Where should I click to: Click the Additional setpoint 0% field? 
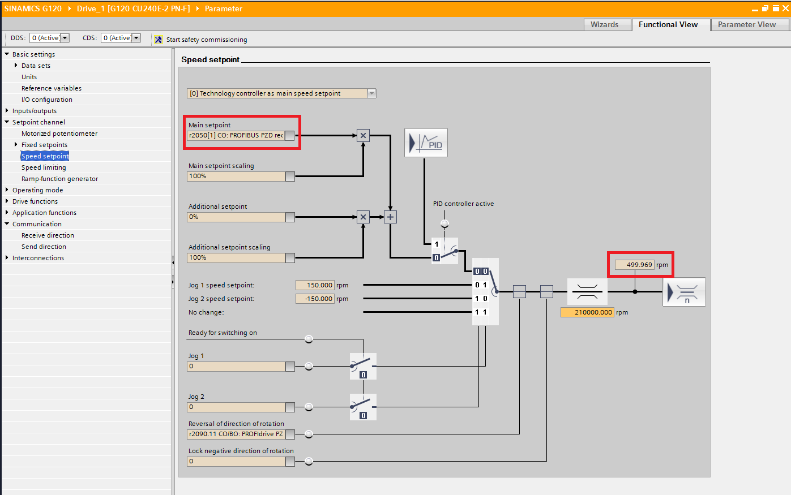236,217
